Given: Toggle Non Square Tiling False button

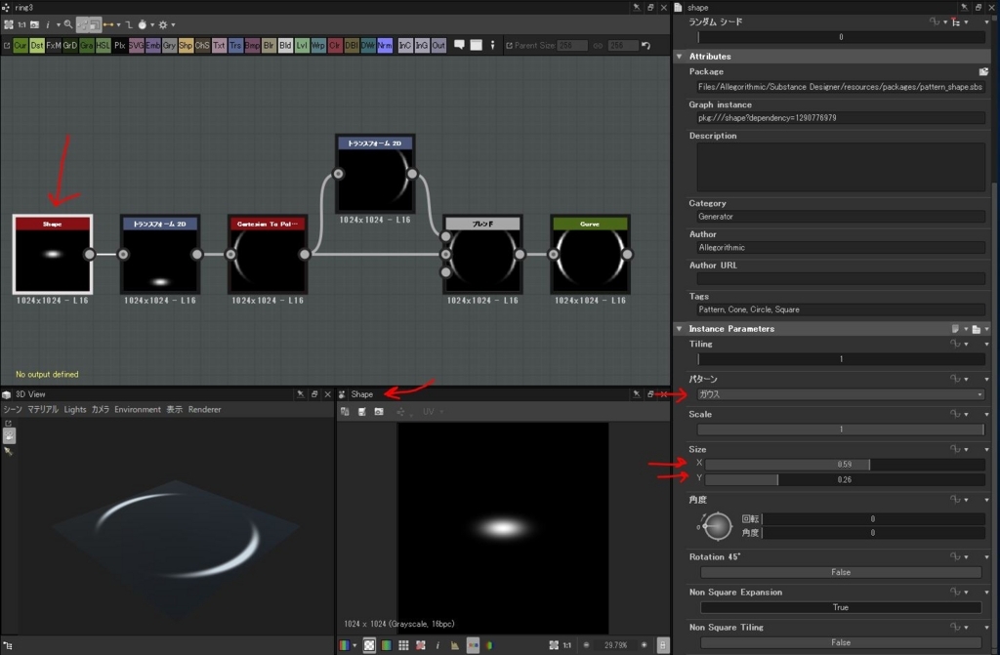Looking at the screenshot, I should click(x=841, y=642).
